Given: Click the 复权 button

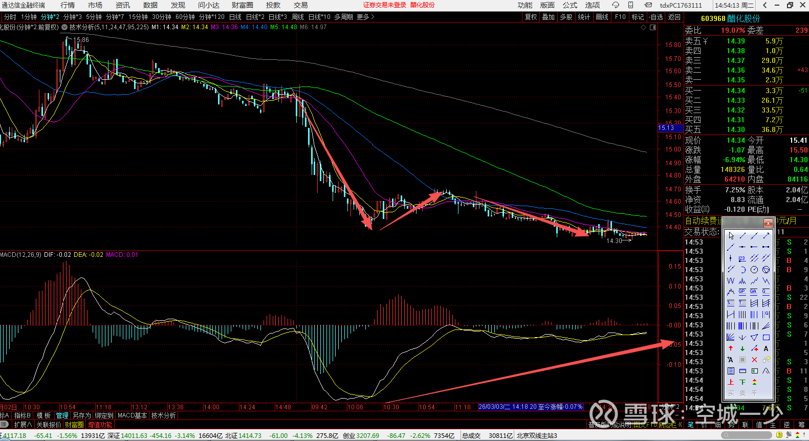Looking at the screenshot, I should [531, 17].
